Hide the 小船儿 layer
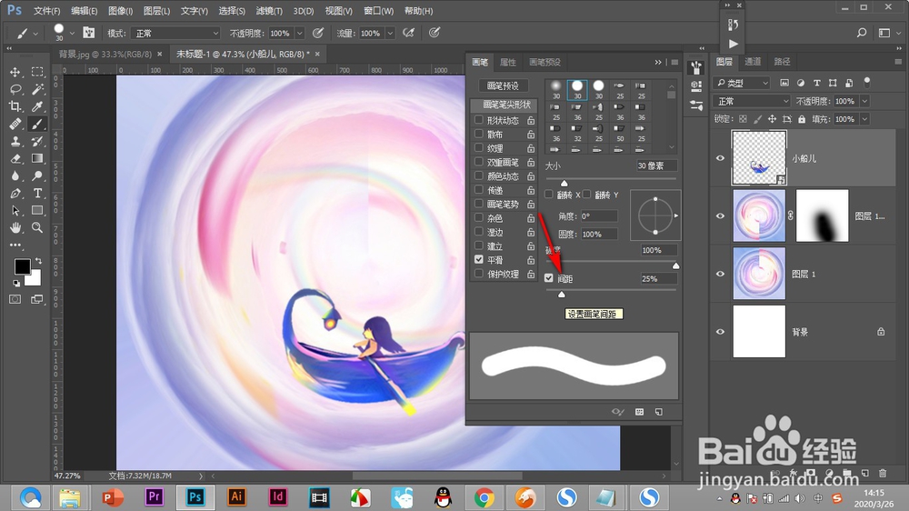 721,158
